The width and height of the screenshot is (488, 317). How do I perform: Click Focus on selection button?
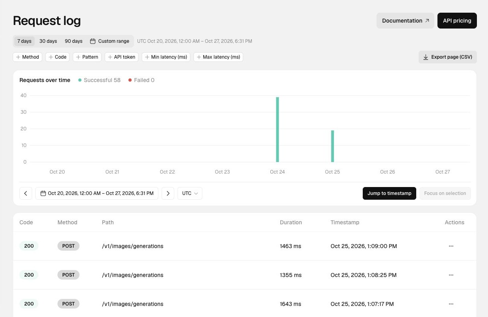click(445, 193)
